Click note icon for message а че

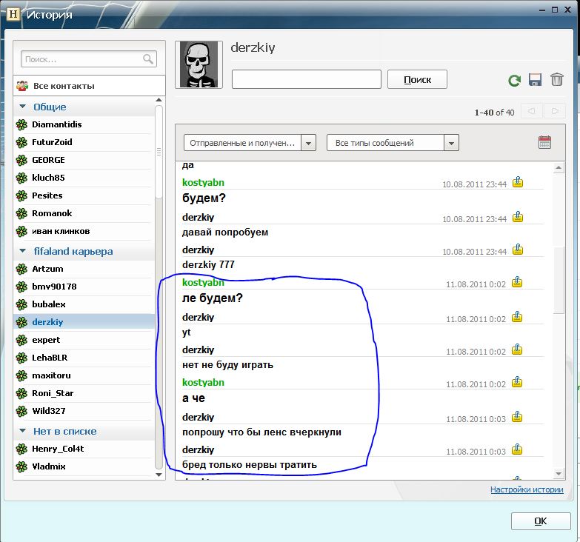(x=517, y=382)
